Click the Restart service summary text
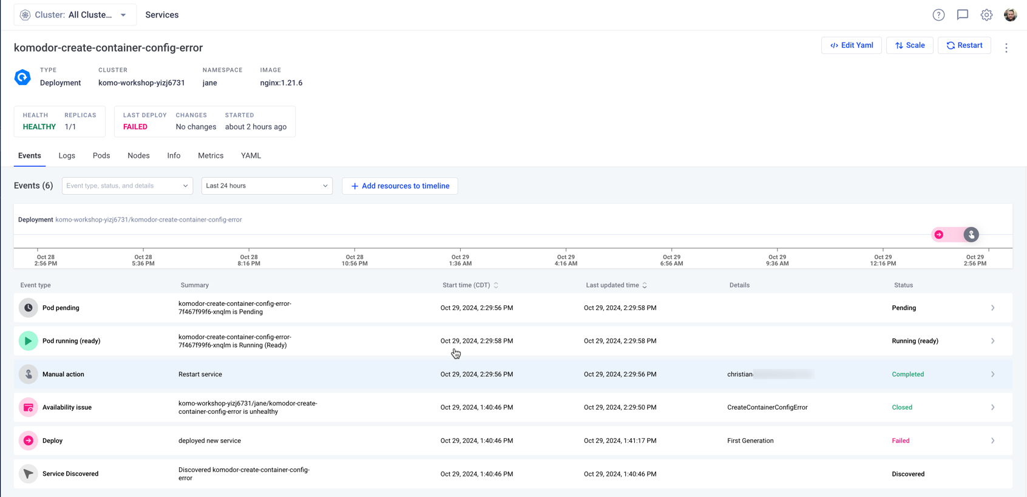Viewport: 1027px width, 497px height. pyautogui.click(x=200, y=374)
